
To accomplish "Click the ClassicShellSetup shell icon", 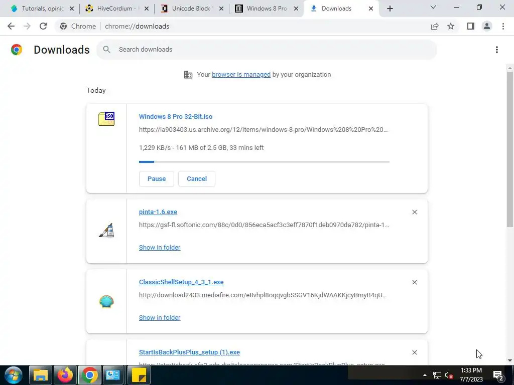I will coord(106,301).
